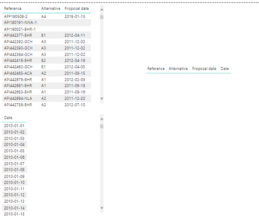
Task: Select date 2010-01-08
Action: click(14, 169)
